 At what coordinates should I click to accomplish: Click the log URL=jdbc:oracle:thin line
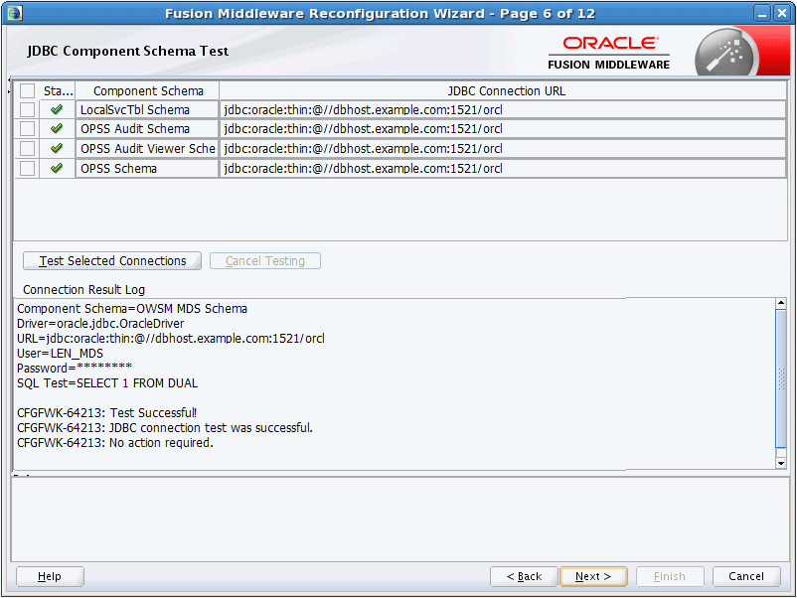point(171,339)
